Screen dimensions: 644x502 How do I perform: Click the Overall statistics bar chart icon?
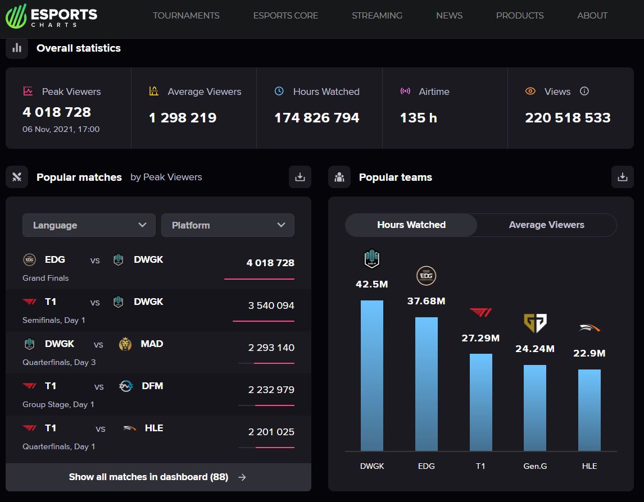(x=17, y=48)
